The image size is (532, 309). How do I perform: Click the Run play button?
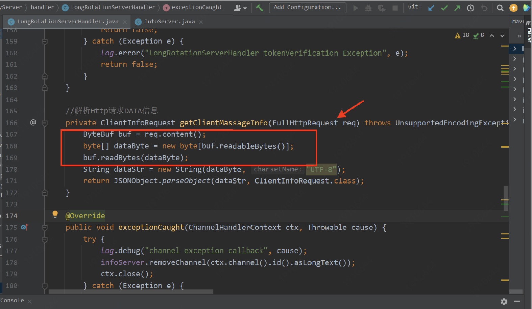pyautogui.click(x=356, y=8)
